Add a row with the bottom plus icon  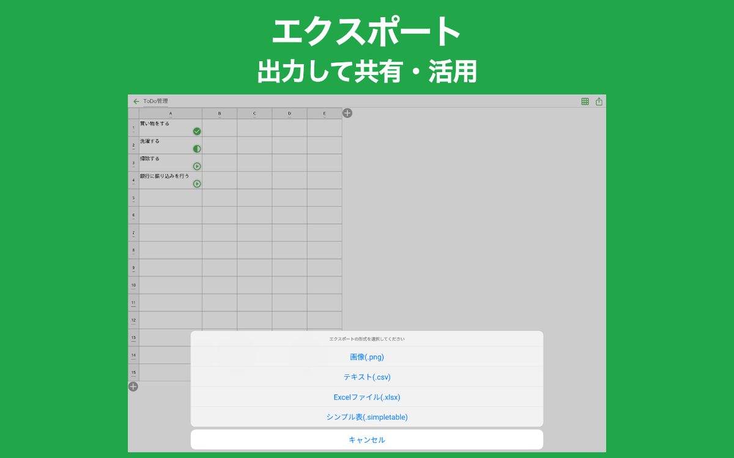click(133, 386)
